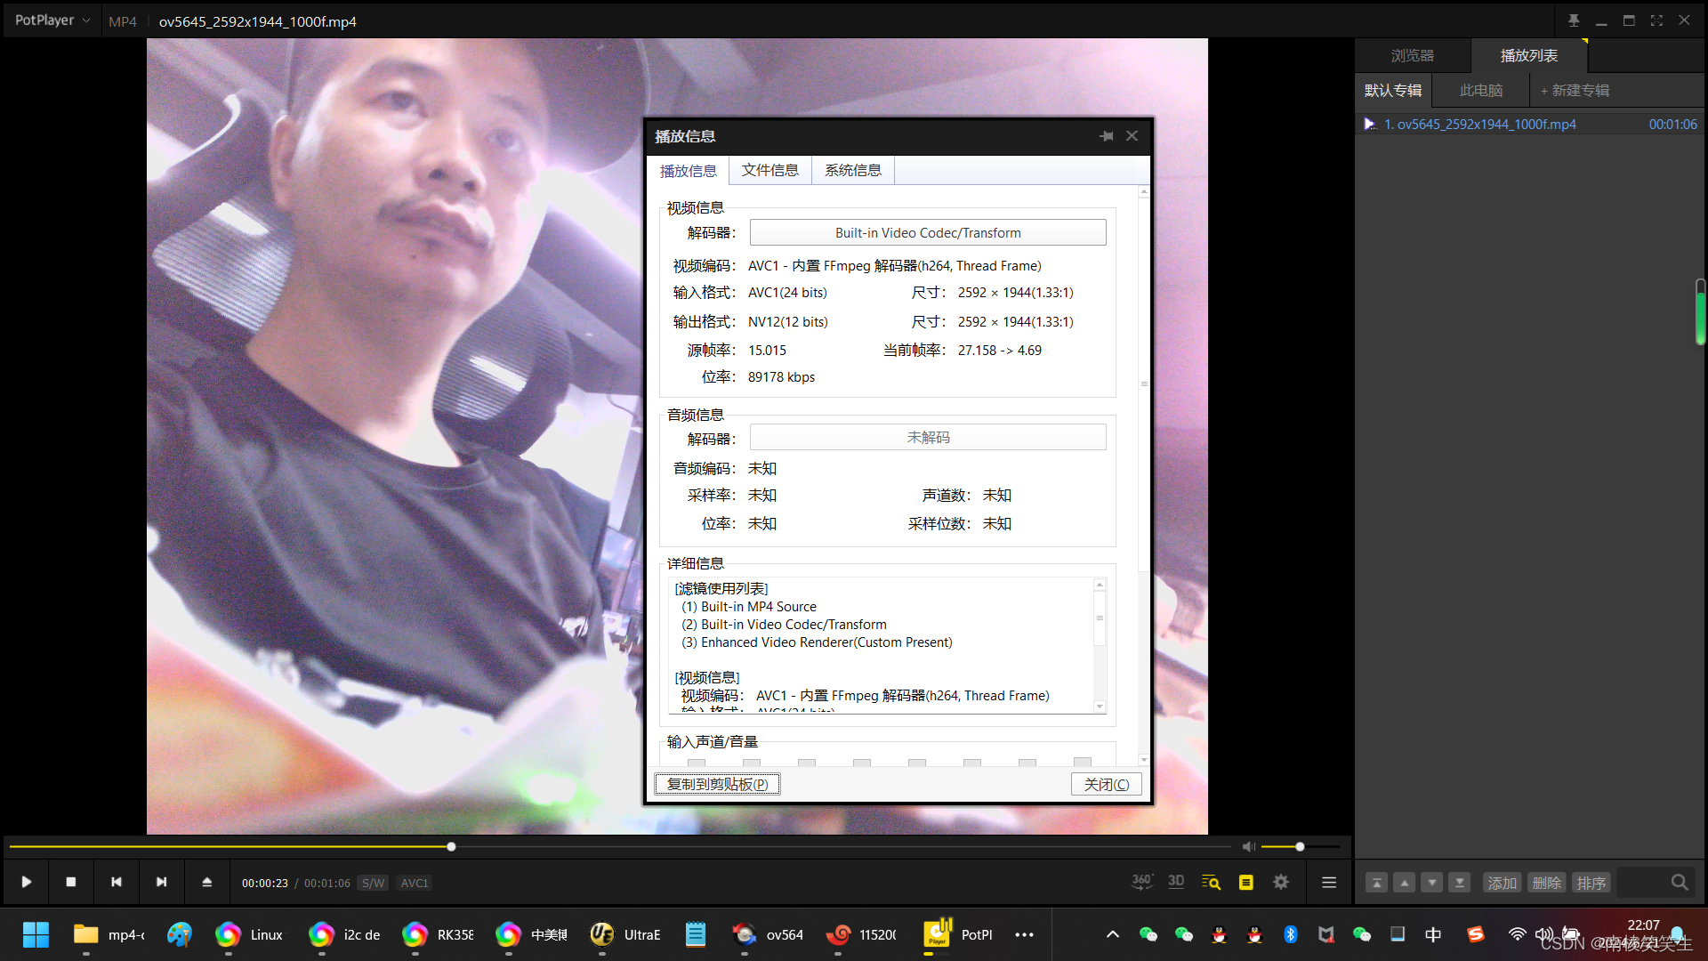Pin PotPlayer window on top
The height and width of the screenshot is (961, 1708).
pyautogui.click(x=1574, y=20)
